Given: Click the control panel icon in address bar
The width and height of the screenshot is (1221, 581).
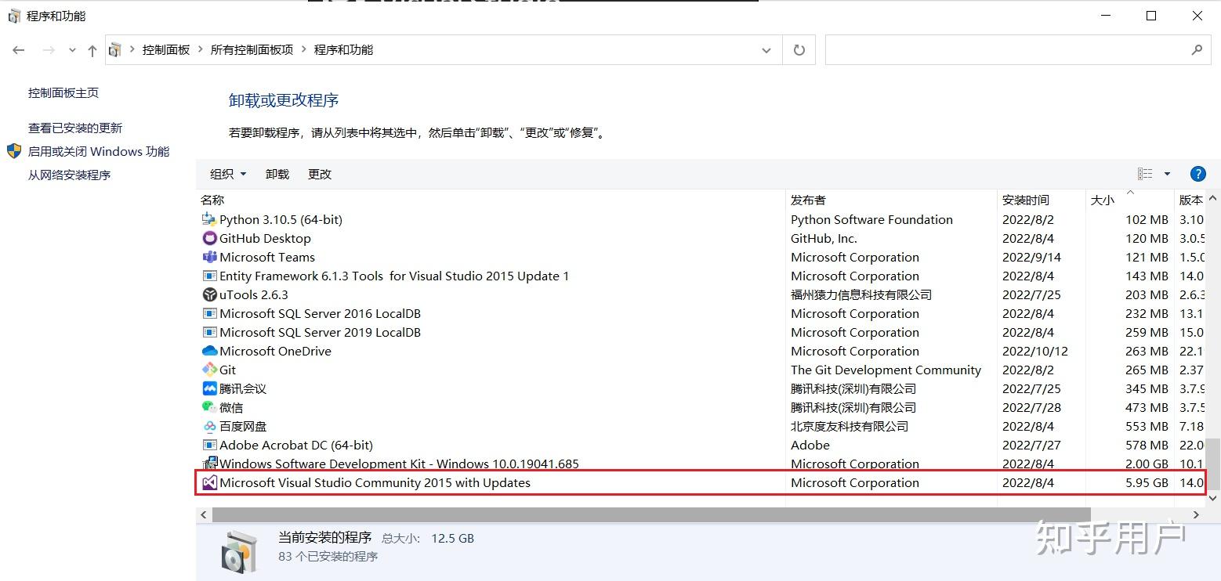Looking at the screenshot, I should [115, 50].
